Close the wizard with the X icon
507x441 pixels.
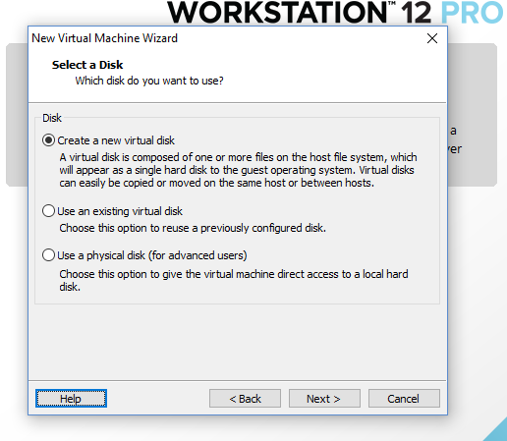tap(432, 38)
